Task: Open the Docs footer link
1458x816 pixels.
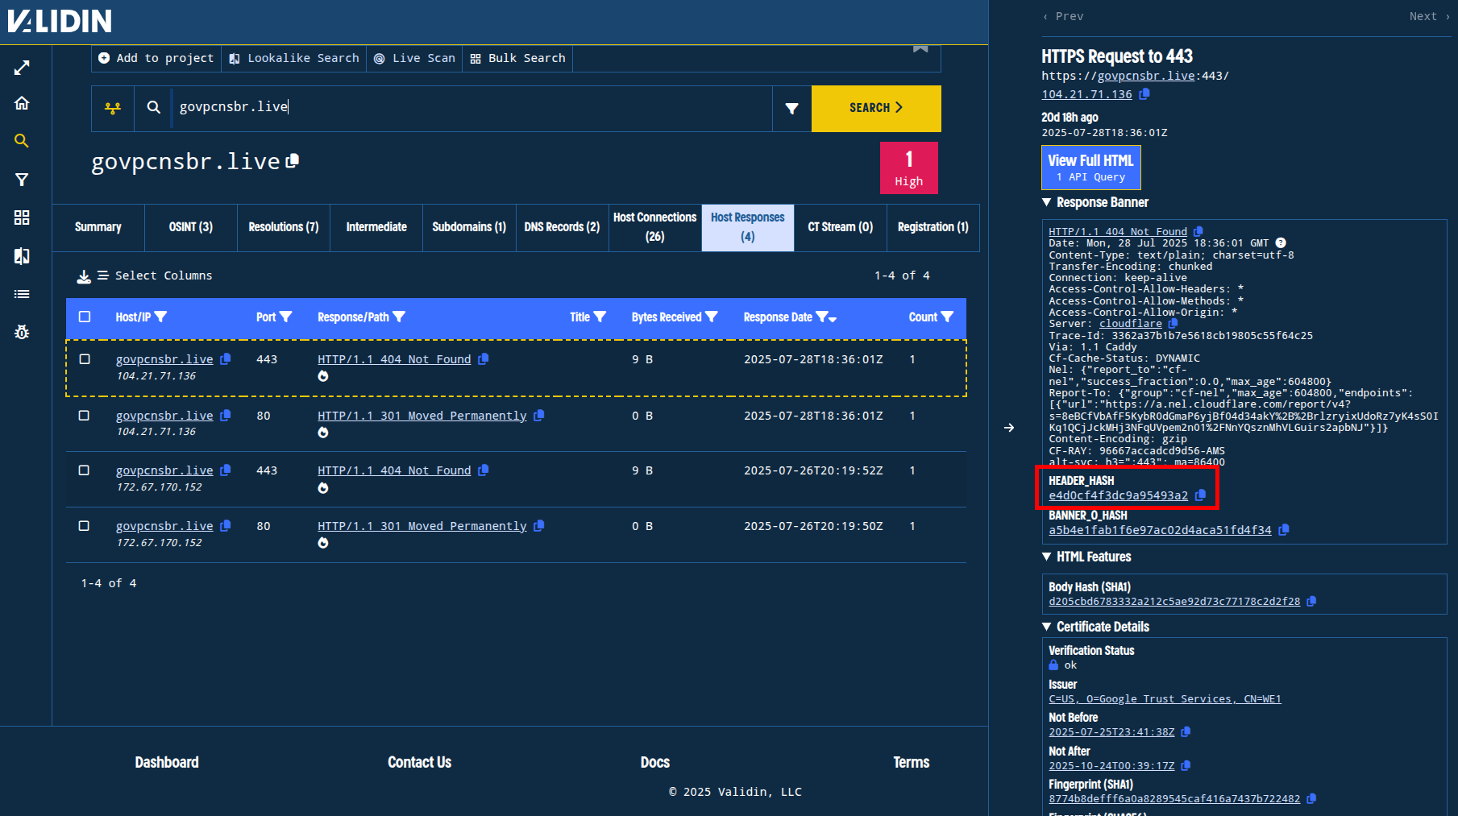Action: pos(655,763)
